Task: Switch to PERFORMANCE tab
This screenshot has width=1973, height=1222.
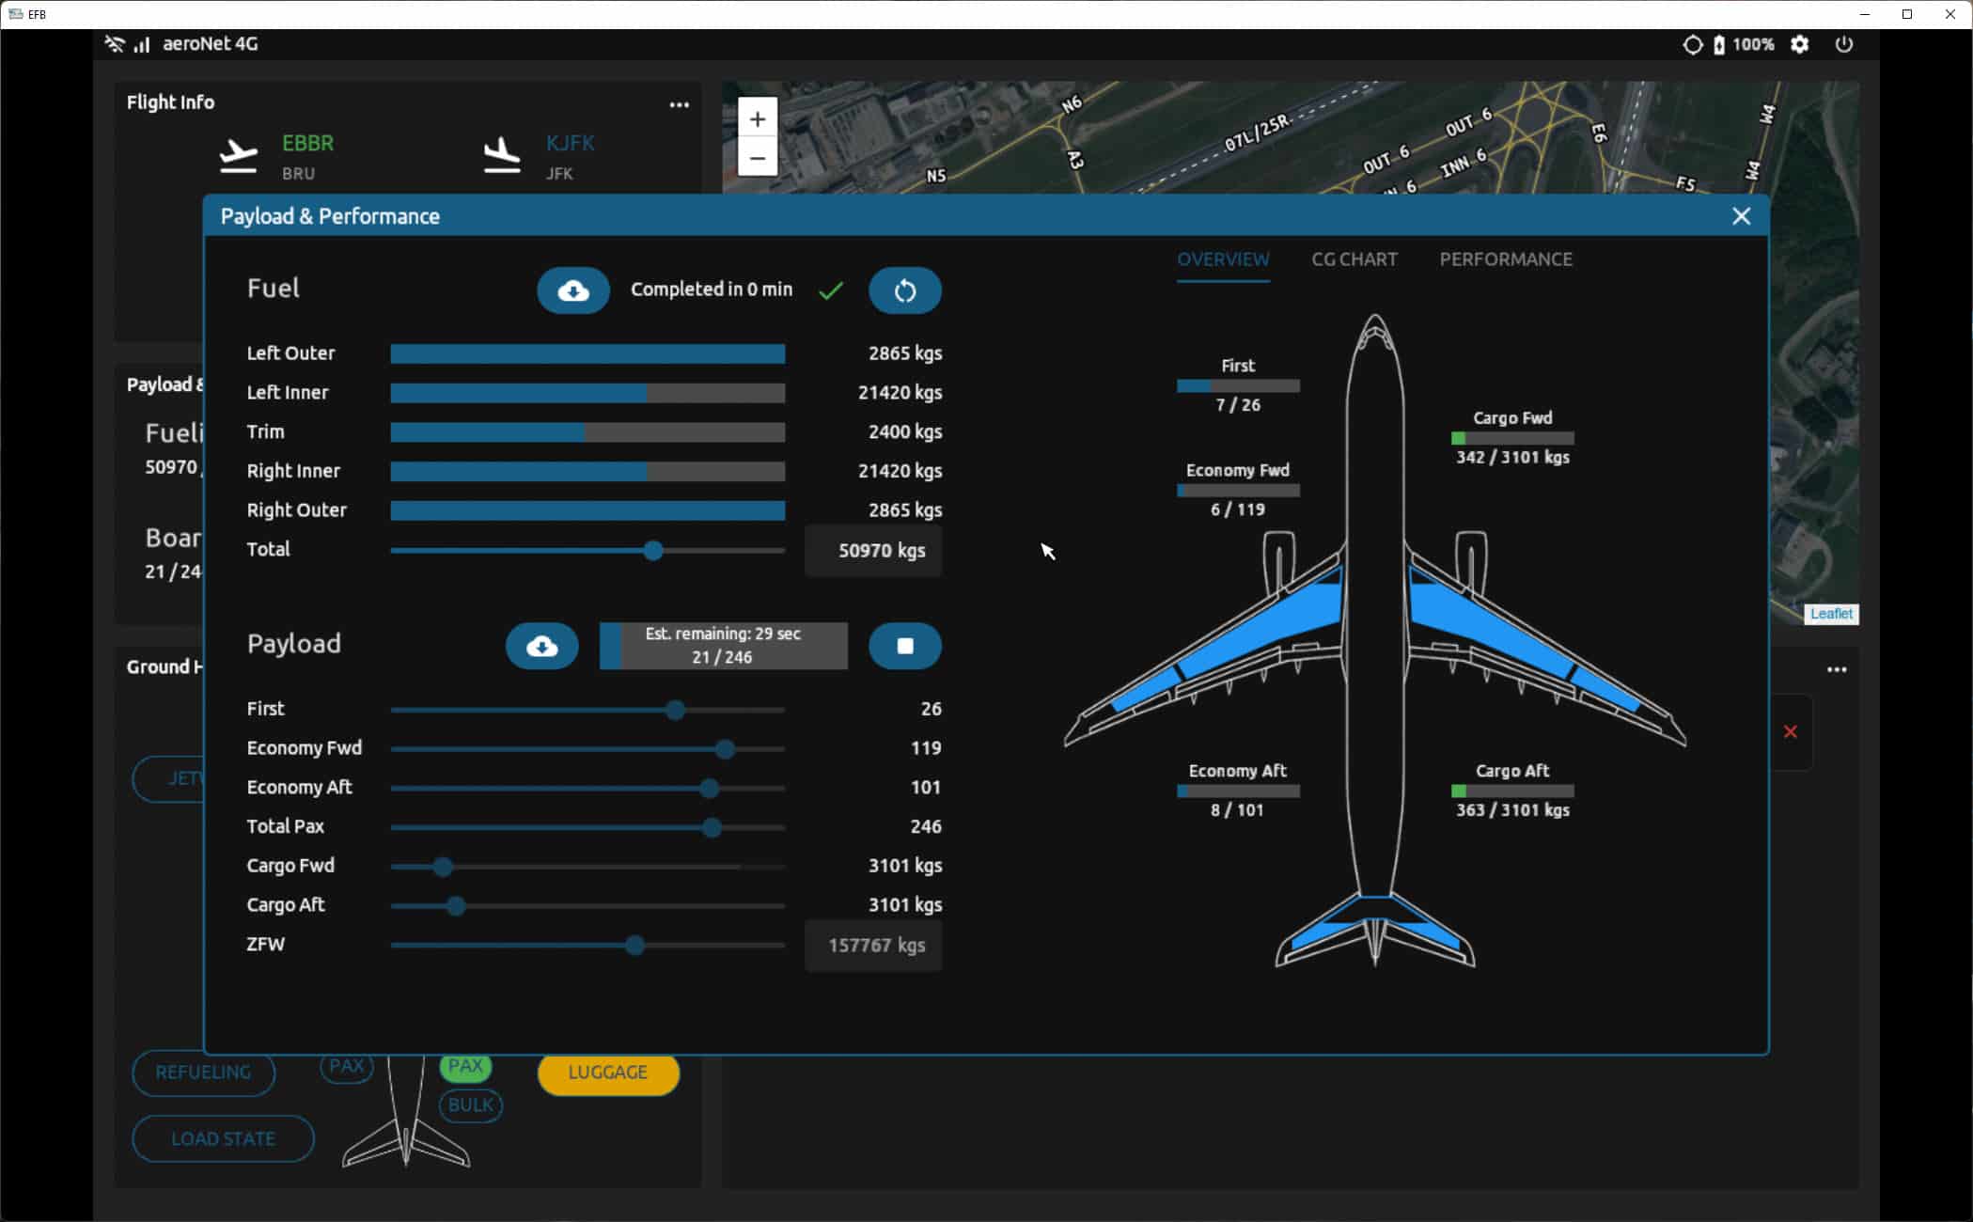Action: click(x=1505, y=259)
